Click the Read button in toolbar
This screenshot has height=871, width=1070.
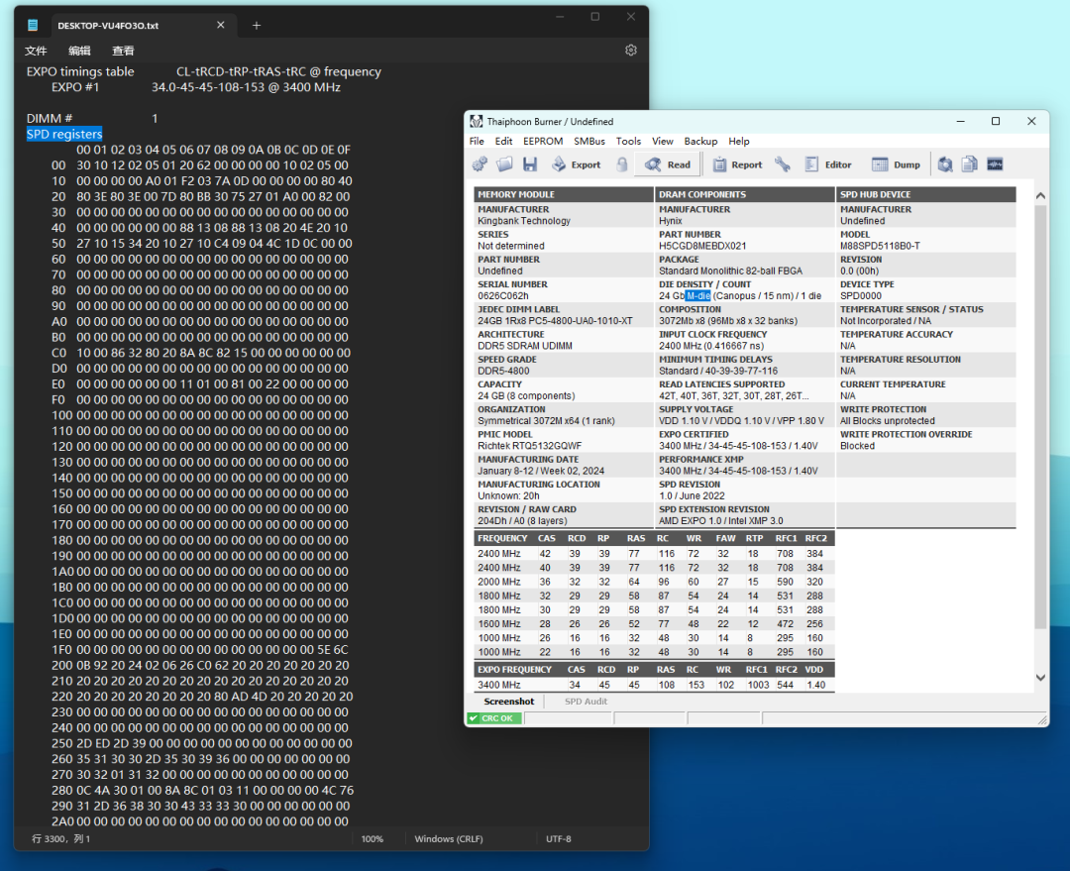pyautogui.click(x=669, y=164)
